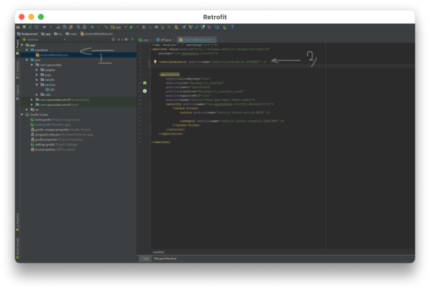Screen dimensions: 430x290
Task: Open the Captures side tool window
Action: pos(17,92)
